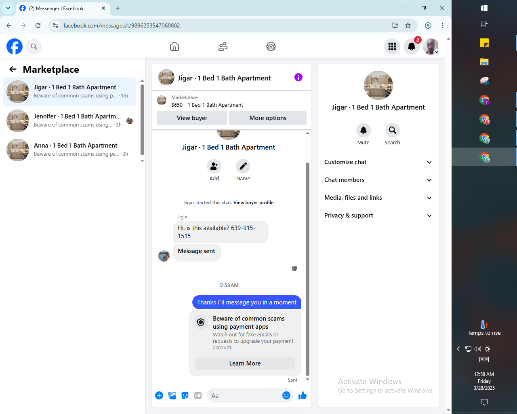Viewport: 517px width, 414px height.
Task: Open Jigar conversation in chat list
Action: coord(69,92)
